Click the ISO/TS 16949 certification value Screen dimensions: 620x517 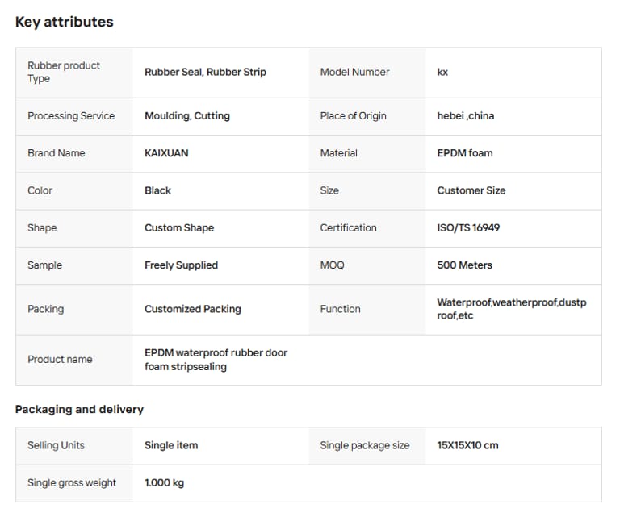tap(468, 227)
